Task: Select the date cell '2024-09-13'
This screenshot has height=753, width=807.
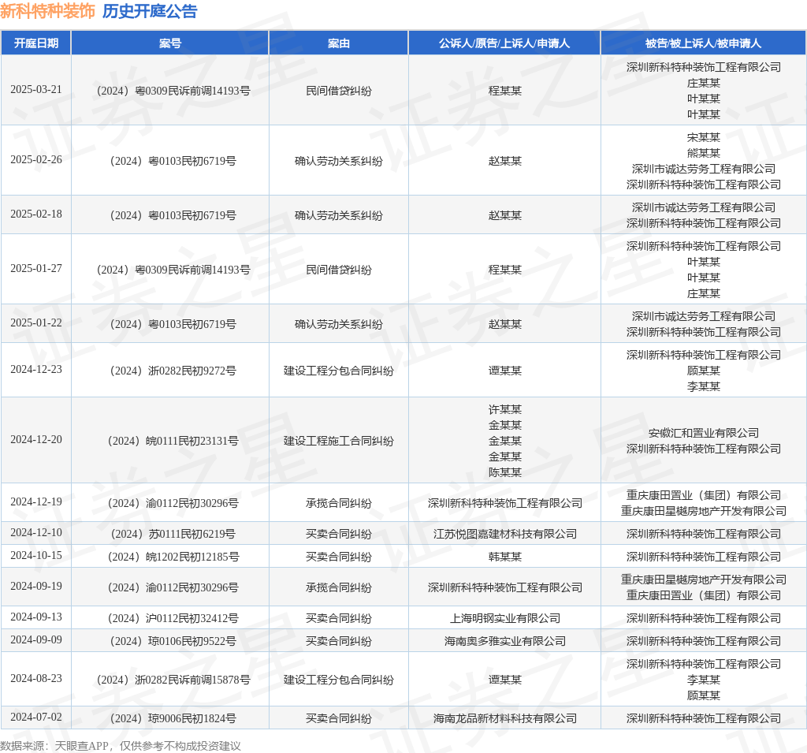Action: (36, 617)
